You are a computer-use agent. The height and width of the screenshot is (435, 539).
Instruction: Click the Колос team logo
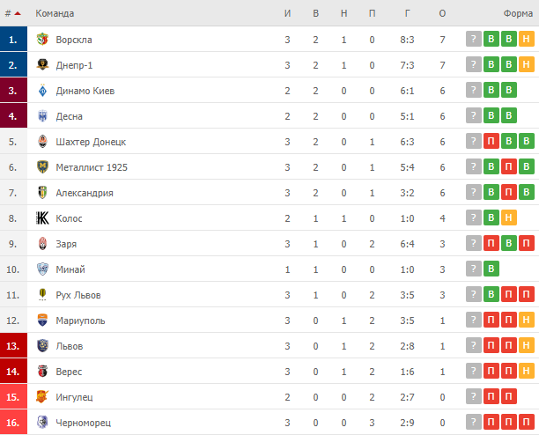pos(42,218)
